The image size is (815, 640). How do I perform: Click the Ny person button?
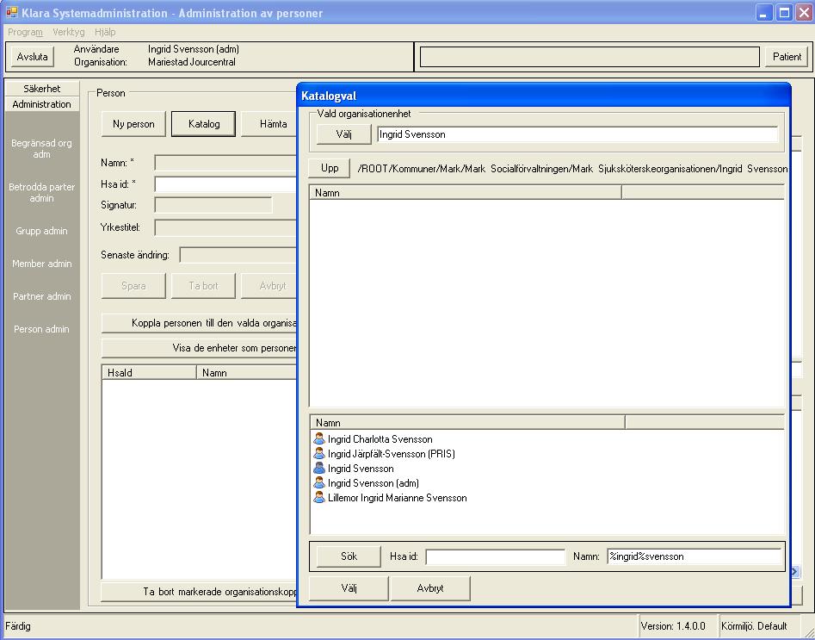click(133, 124)
